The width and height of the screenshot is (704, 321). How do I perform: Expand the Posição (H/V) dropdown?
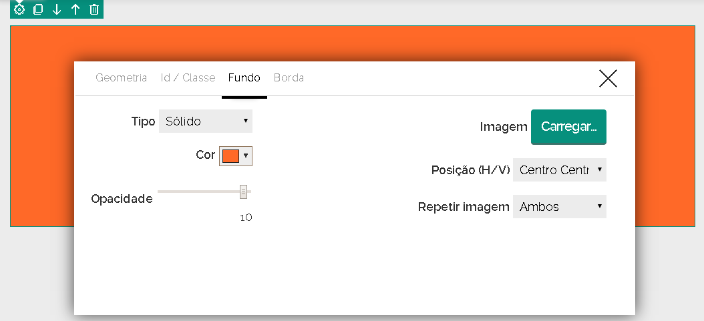tap(559, 170)
